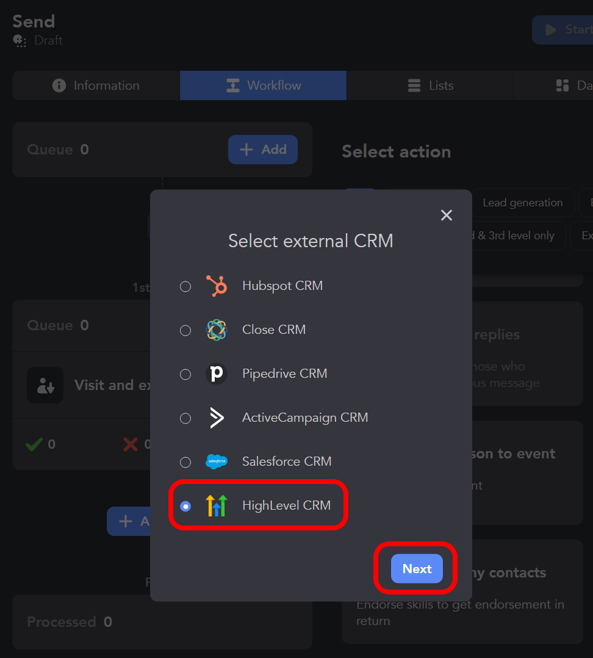Click the Visit and extract profile icon

[x=45, y=385]
